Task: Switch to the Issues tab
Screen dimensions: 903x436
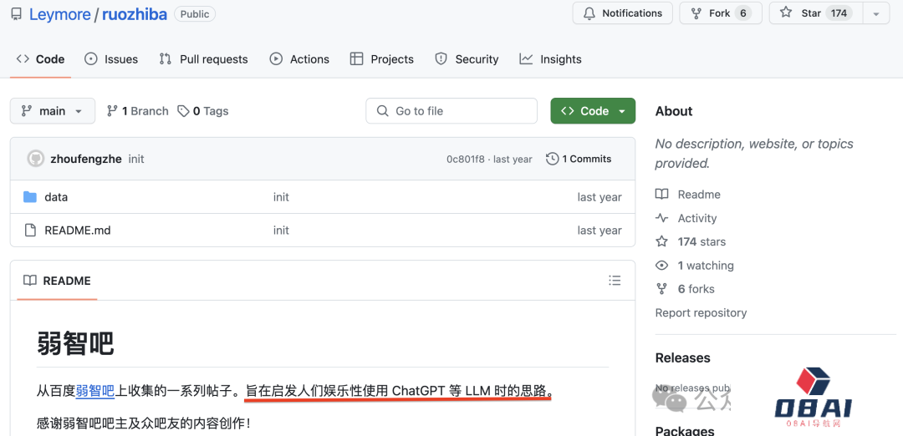Action: [111, 59]
